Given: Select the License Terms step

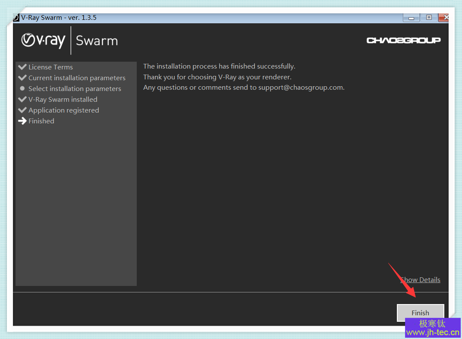Looking at the screenshot, I should point(50,67).
